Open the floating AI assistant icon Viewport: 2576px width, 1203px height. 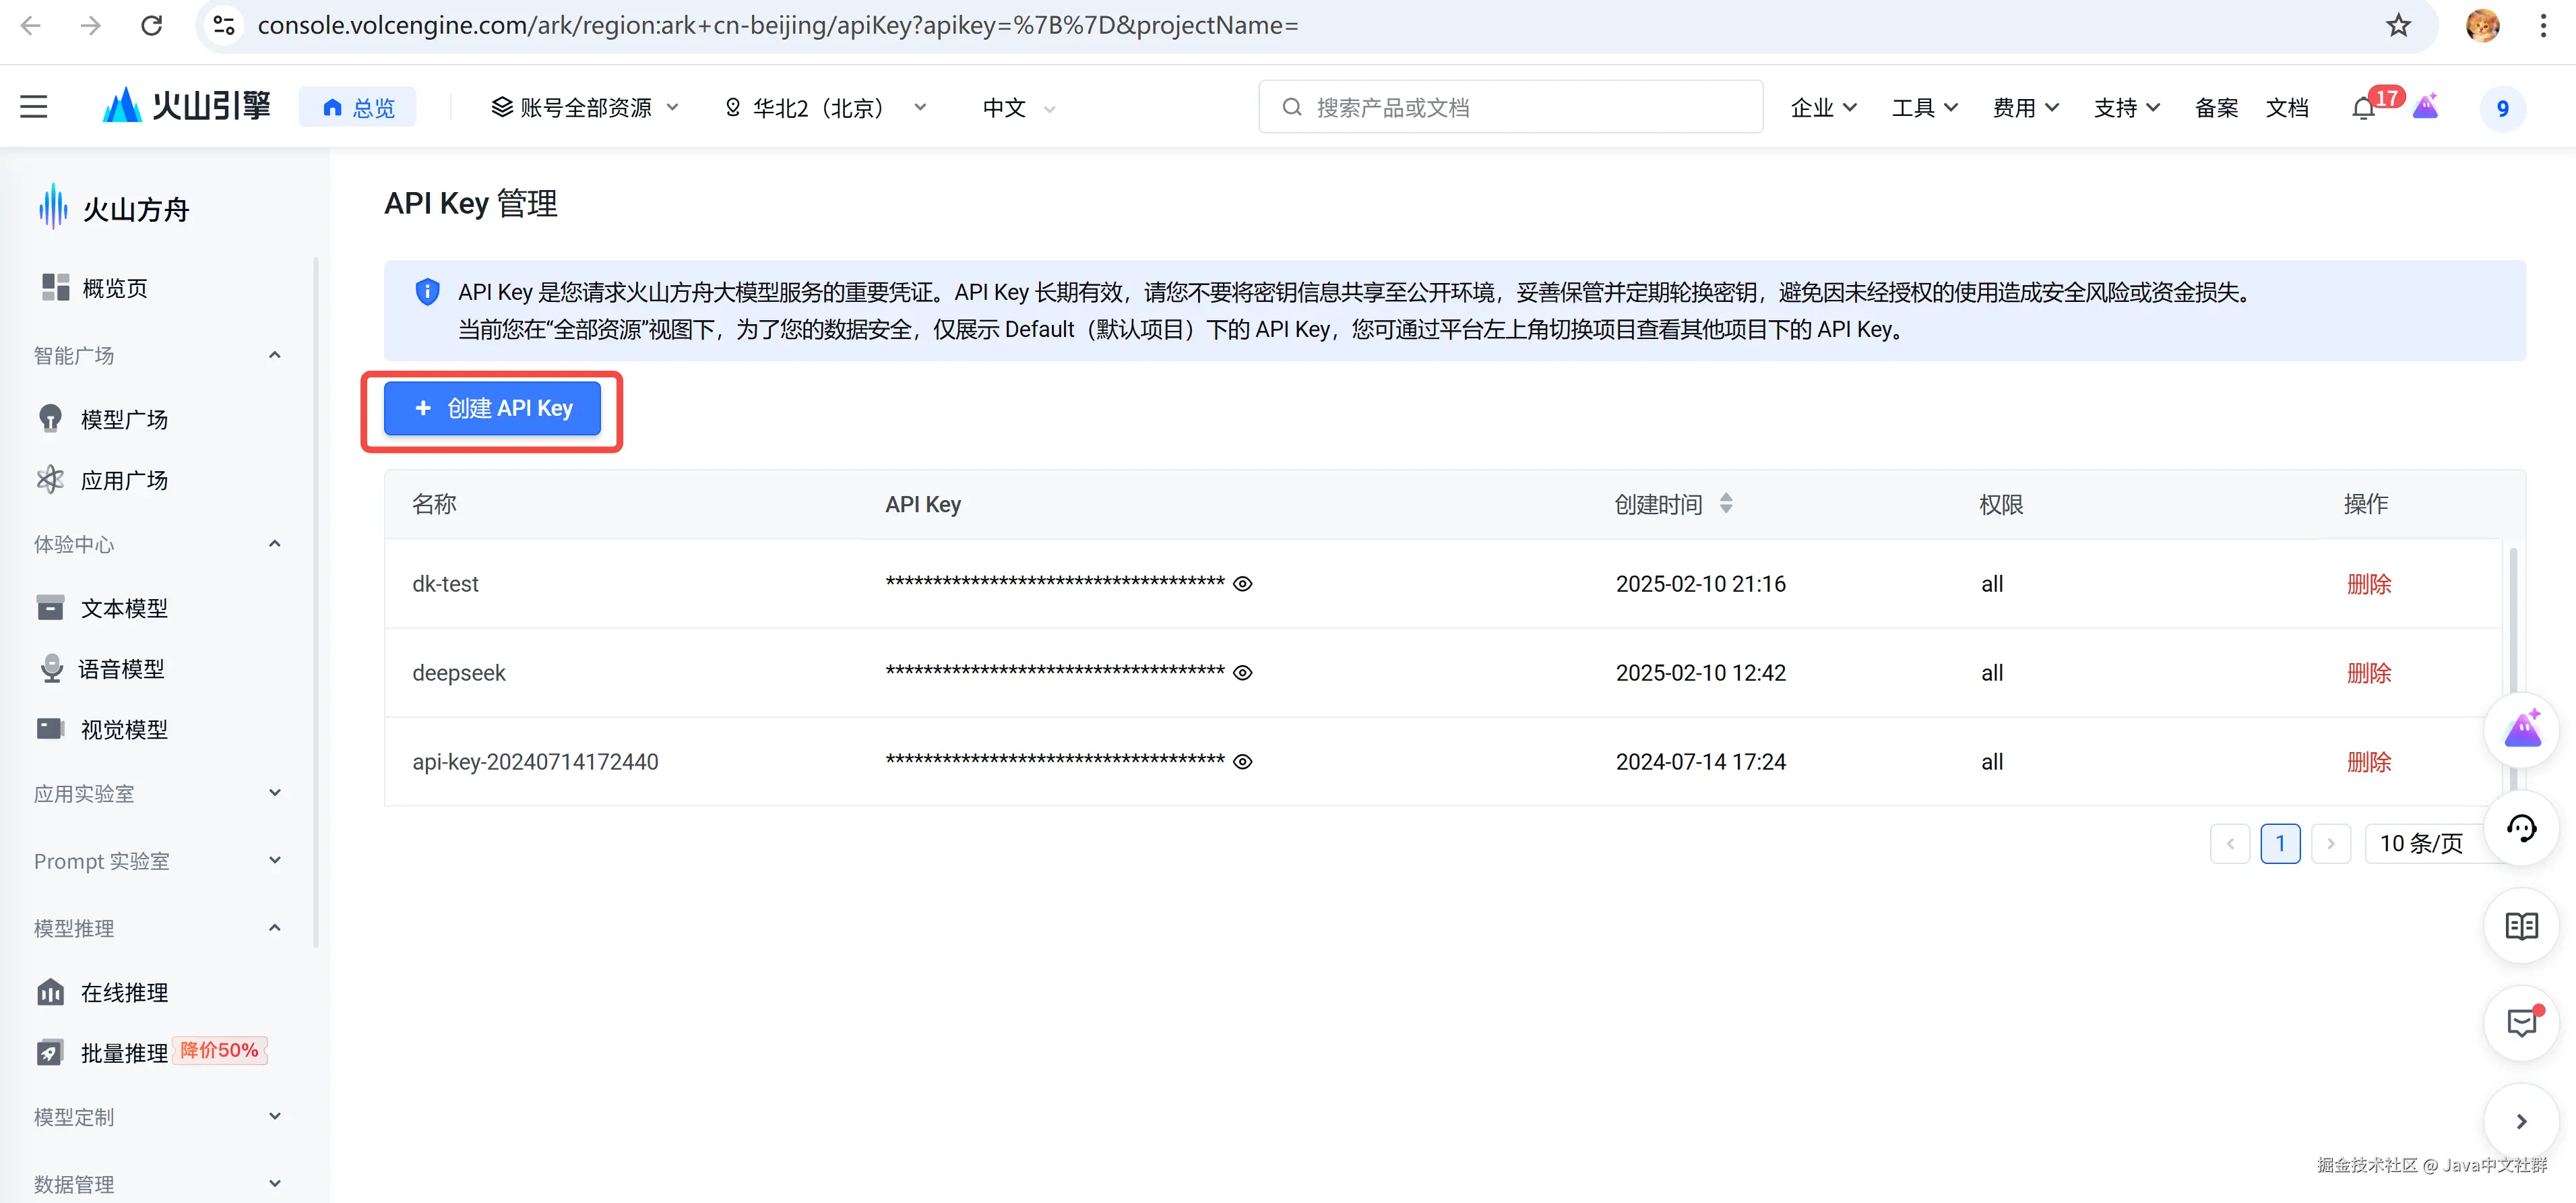tap(2521, 730)
